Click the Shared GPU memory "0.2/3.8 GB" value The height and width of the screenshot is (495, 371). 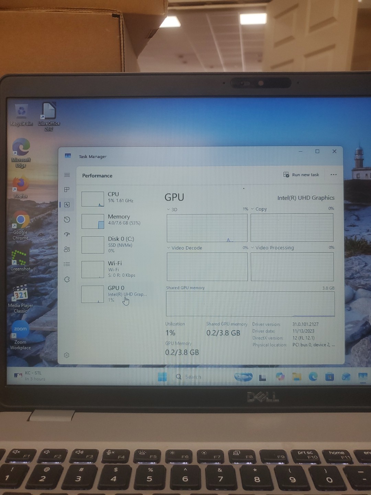point(223,333)
